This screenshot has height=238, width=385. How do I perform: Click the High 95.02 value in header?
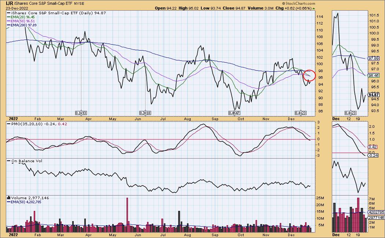tap(188, 8)
